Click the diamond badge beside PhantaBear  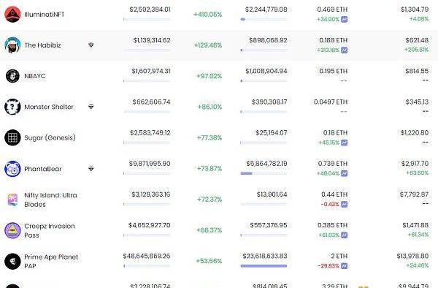(91, 169)
